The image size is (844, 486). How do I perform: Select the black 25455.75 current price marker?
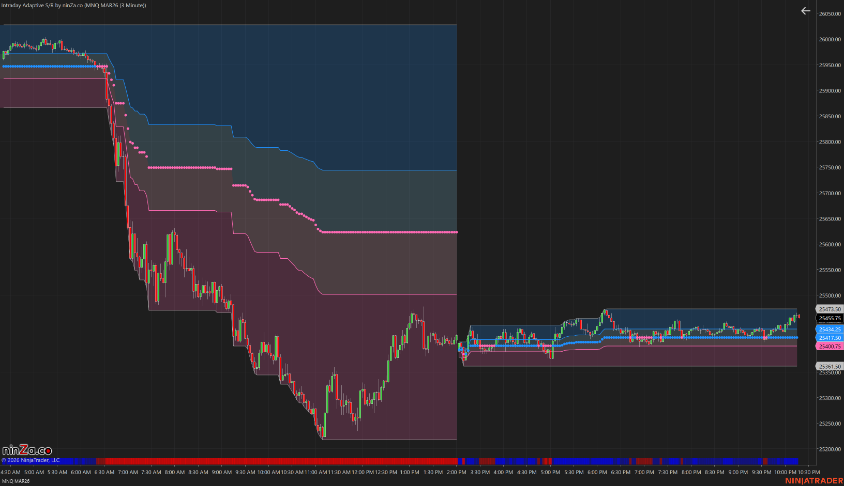coord(830,318)
